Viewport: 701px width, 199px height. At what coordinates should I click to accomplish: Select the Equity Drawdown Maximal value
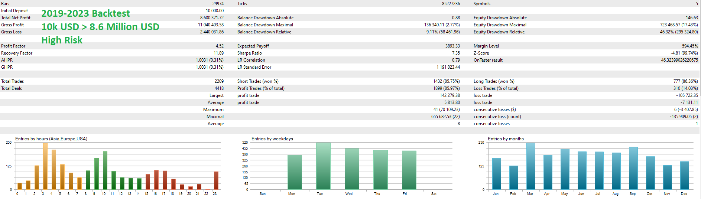[x=679, y=25]
